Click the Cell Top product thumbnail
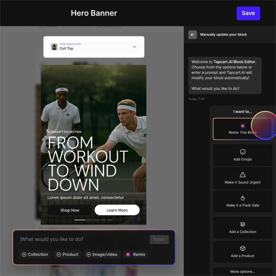Image resolution: width=276 pixels, height=276 pixels. click(54, 47)
